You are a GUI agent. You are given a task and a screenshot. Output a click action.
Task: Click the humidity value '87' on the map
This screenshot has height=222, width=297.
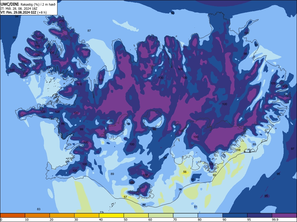(x=89, y=30)
